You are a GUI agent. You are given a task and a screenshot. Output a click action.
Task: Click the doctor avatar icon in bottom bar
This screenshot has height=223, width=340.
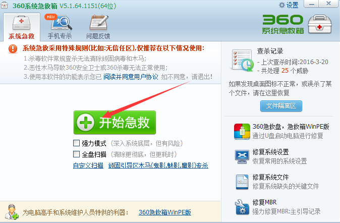coord(12,212)
